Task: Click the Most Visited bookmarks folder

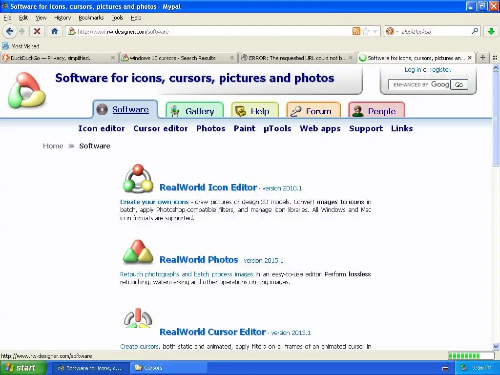Action: coord(21,46)
